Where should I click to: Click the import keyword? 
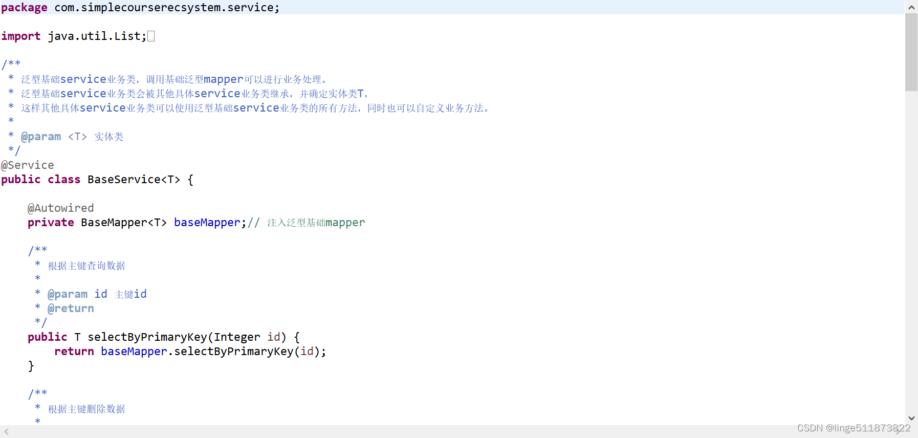pos(21,36)
